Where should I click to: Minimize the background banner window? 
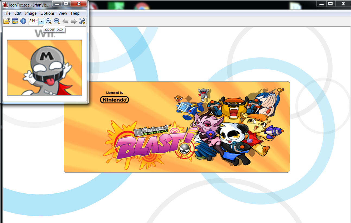(321, 4)
